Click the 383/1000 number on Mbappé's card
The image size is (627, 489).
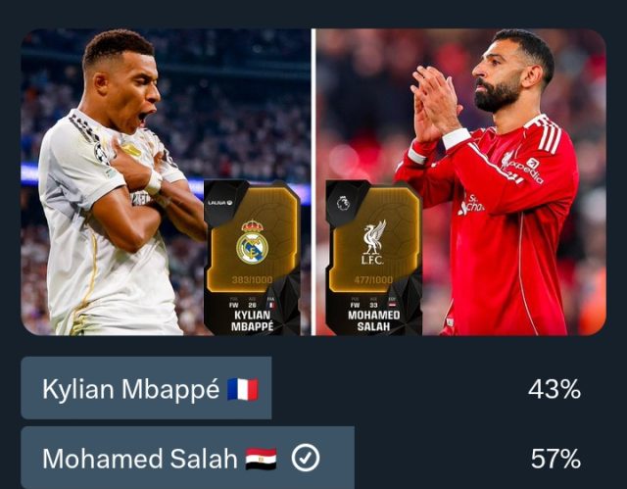point(252,280)
